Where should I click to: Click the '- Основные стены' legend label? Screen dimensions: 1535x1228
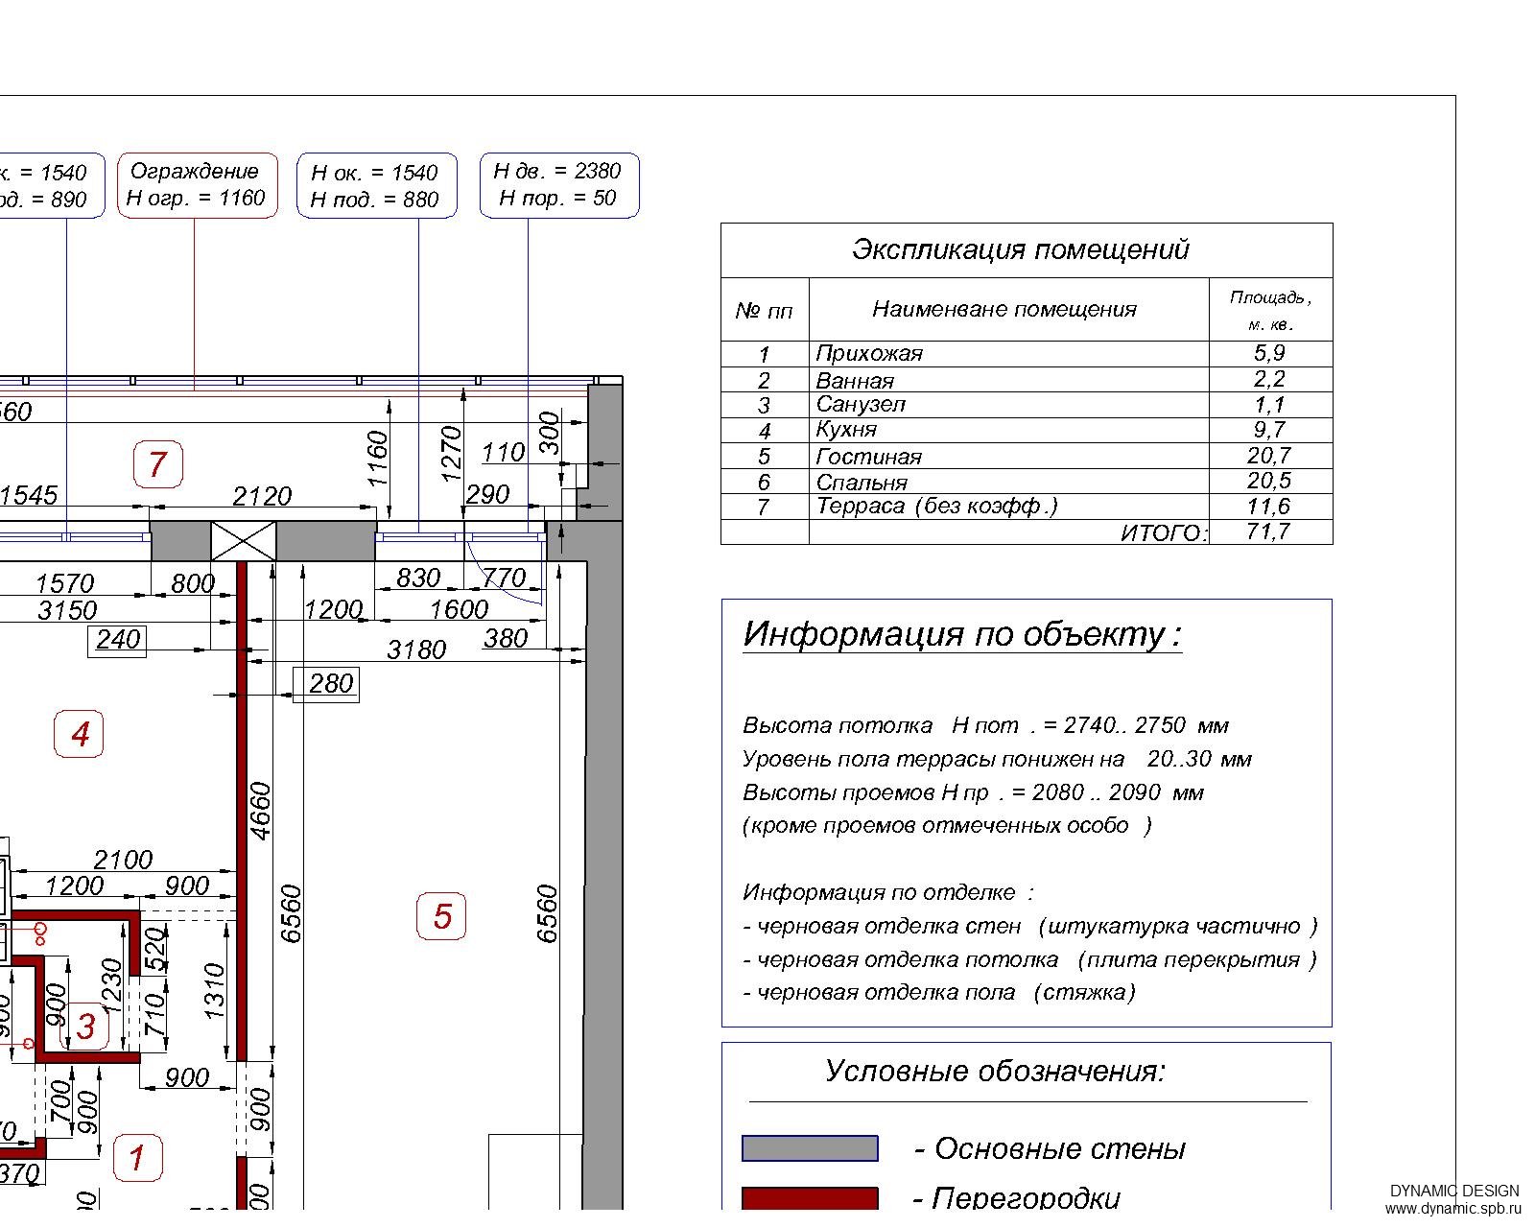click(1050, 1149)
